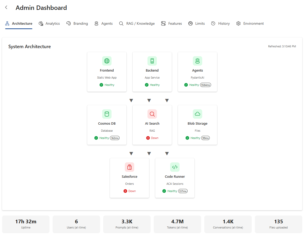Click the Frontend globe icon

pyautogui.click(x=107, y=61)
